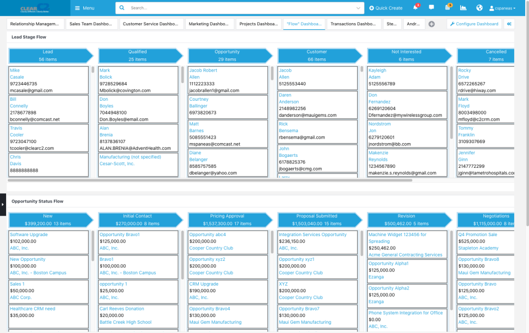Viewport: 529px width, 333px height.
Task: Open Q4 Promotion Sale opportunity
Action: 478,234
